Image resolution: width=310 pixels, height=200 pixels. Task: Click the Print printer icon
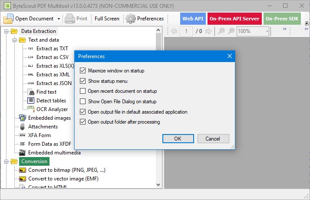click(69, 19)
